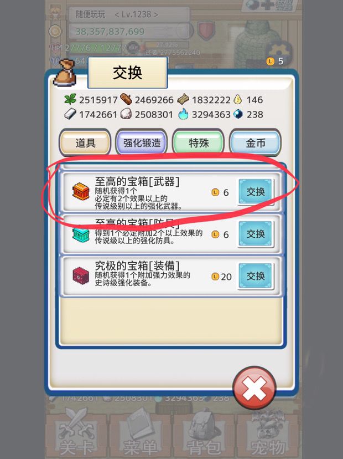343x459 pixels.
Task: Switch to the 道具 tab
Action: click(85, 143)
